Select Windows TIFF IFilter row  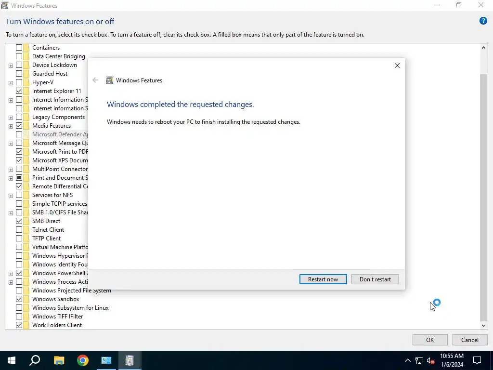tap(58, 316)
